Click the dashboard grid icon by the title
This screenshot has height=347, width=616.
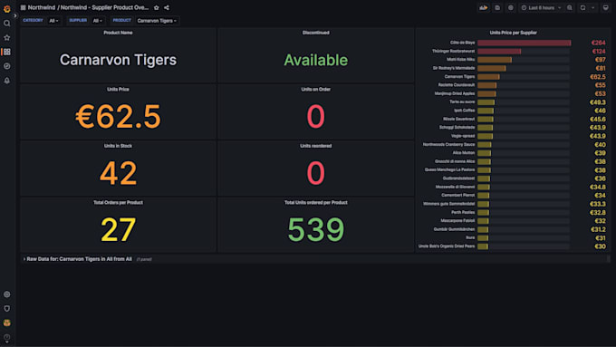tap(24, 7)
